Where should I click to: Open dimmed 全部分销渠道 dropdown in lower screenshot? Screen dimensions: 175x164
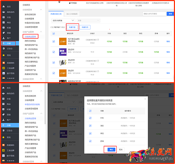point(64,102)
